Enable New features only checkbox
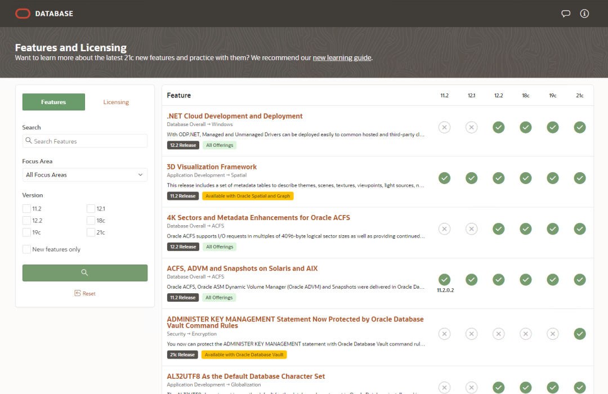This screenshot has height=394, width=608. pyautogui.click(x=26, y=249)
